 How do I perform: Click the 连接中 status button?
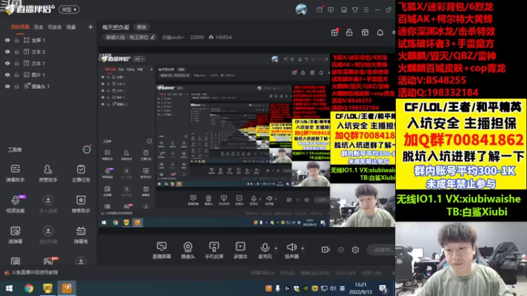tap(381, 250)
